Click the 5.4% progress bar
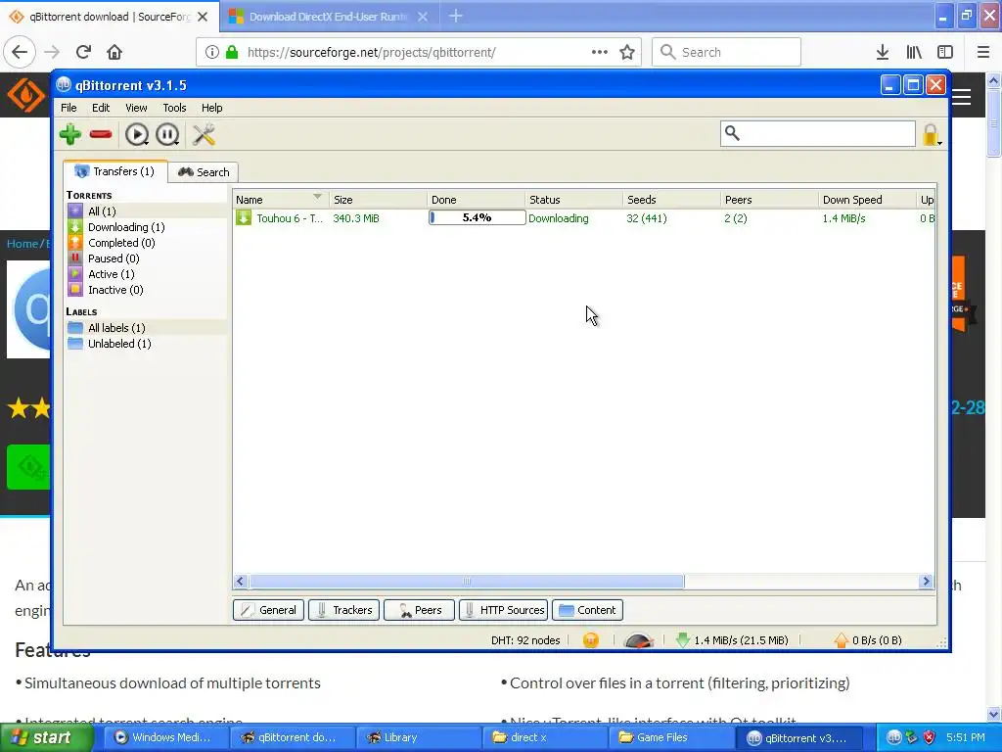Image resolution: width=1002 pixels, height=752 pixels. pos(477,218)
